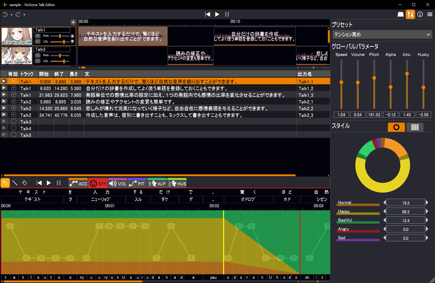
Task: Click the Pitch global parameter slider
Action: click(374, 78)
